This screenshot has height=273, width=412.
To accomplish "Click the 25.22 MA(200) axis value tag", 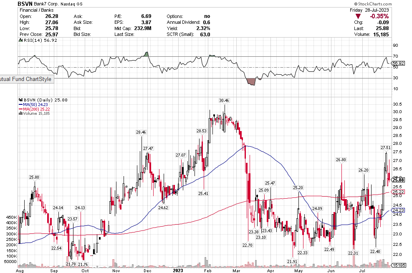I will (399, 192).
